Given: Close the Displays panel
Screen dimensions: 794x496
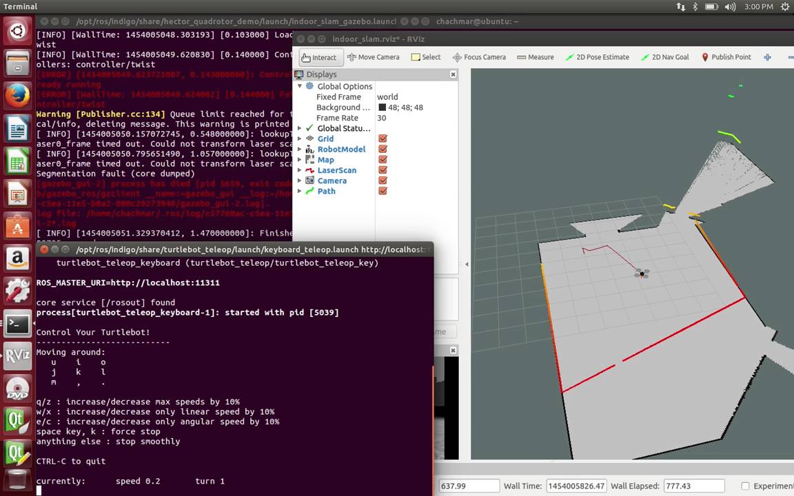Looking at the screenshot, I should tap(454, 74).
